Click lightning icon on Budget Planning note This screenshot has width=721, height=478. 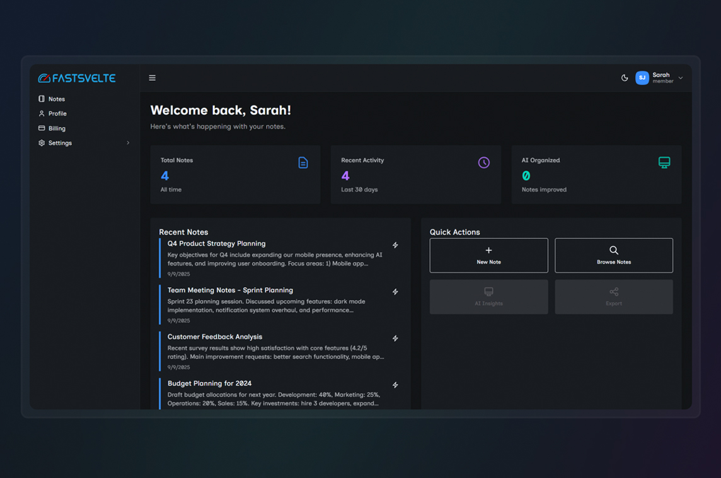click(x=395, y=385)
